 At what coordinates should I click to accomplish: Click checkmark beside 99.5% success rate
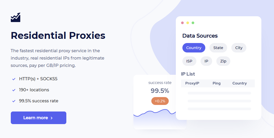14,101
